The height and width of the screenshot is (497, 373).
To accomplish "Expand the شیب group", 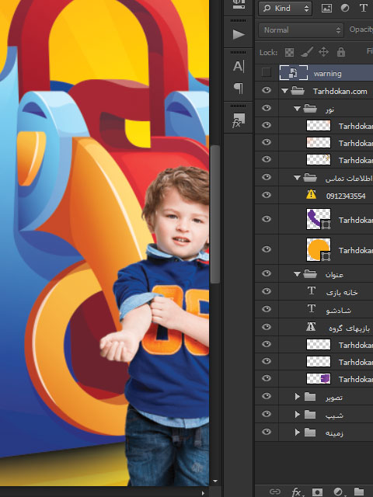I will pyautogui.click(x=297, y=414).
